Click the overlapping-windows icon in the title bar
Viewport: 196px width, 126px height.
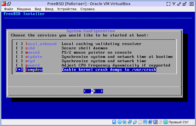click(9, 4)
